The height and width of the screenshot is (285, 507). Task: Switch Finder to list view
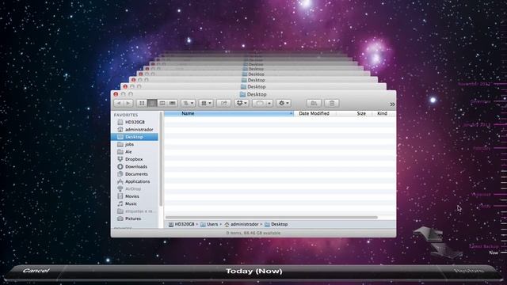pos(152,103)
